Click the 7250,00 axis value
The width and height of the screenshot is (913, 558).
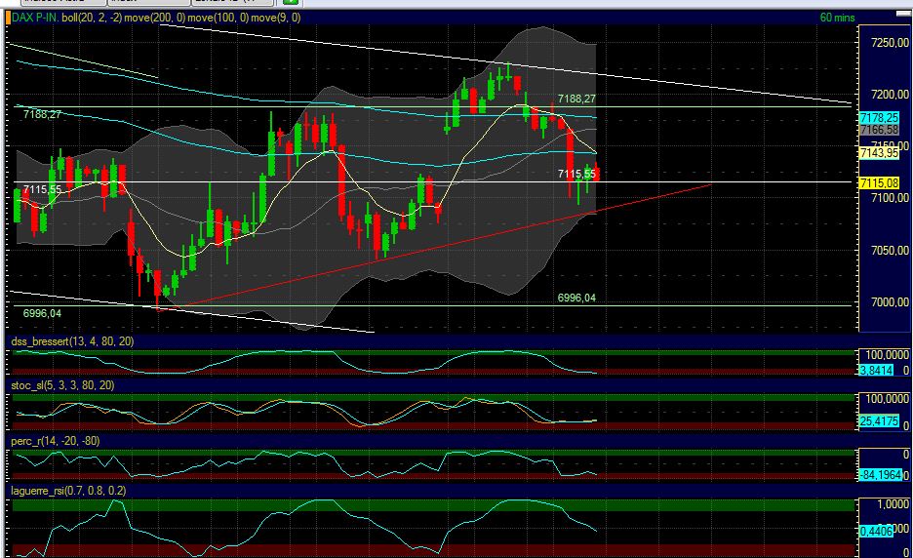890,43
